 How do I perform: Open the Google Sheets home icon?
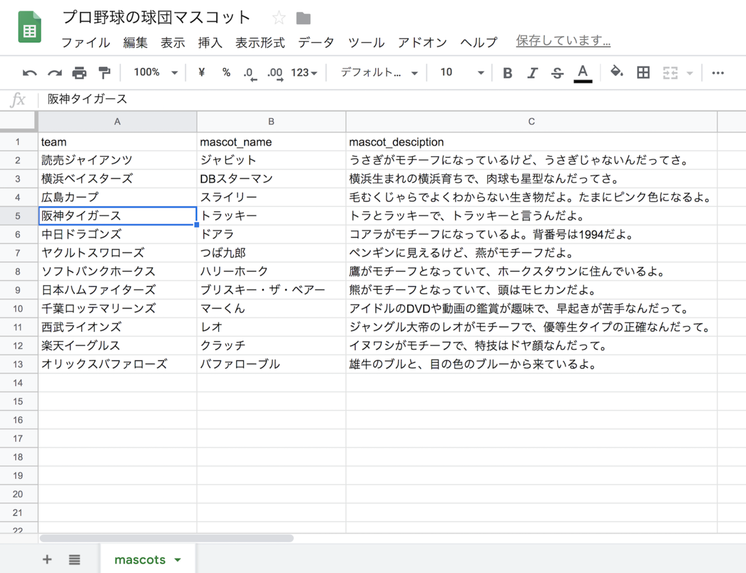pyautogui.click(x=30, y=28)
